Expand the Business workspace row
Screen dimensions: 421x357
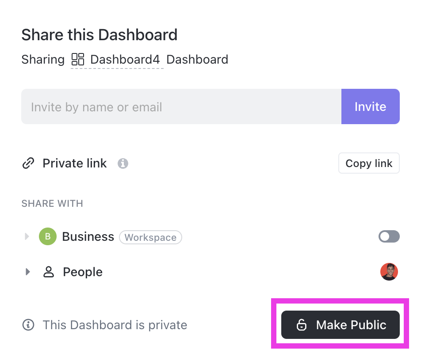tap(27, 236)
